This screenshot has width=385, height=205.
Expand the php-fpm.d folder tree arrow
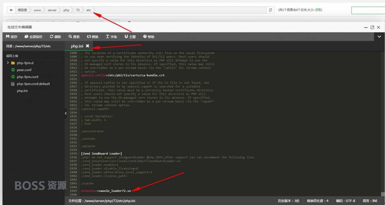(8, 63)
